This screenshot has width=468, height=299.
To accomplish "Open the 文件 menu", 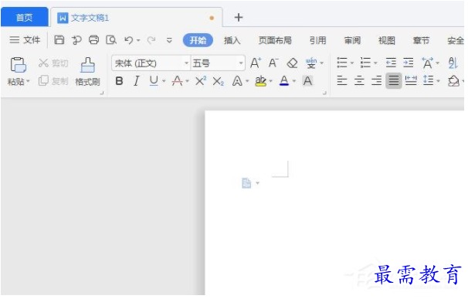I will pos(25,39).
